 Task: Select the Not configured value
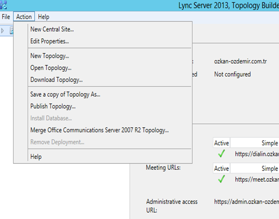pyautogui.click(x=232, y=74)
